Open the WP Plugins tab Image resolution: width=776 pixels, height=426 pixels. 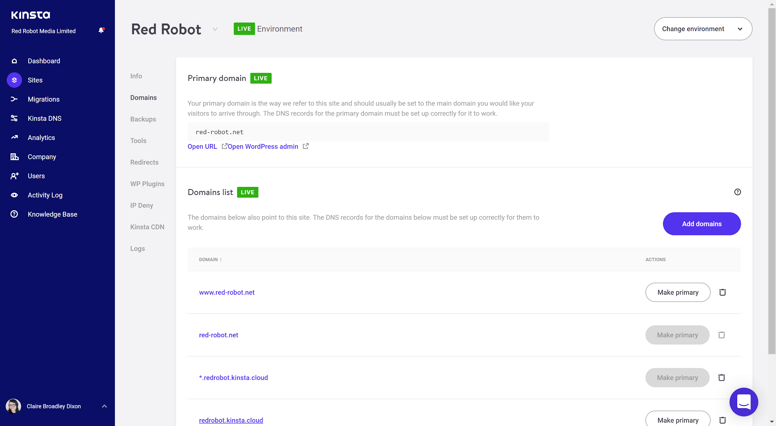[x=147, y=184]
